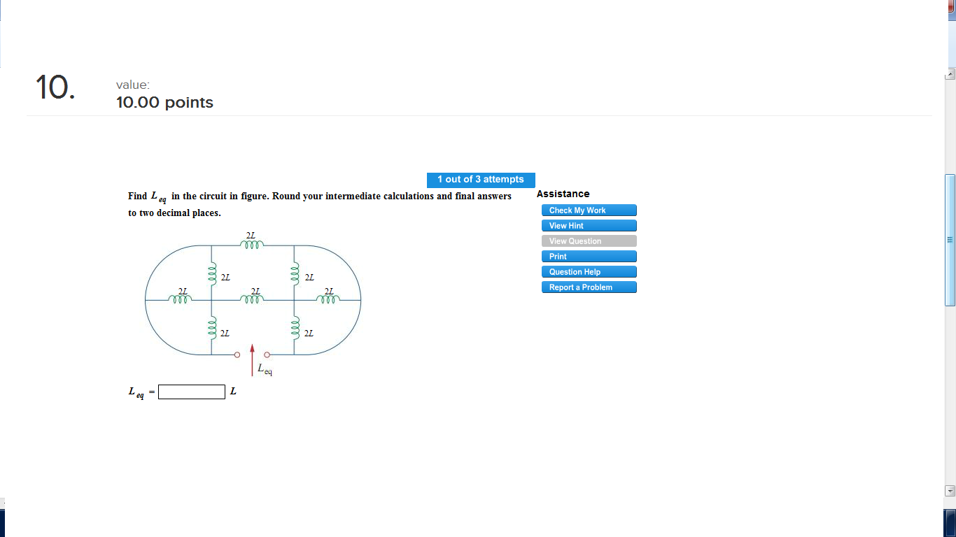Click the Assistance section heading
The width and height of the screenshot is (956, 537).
point(563,194)
